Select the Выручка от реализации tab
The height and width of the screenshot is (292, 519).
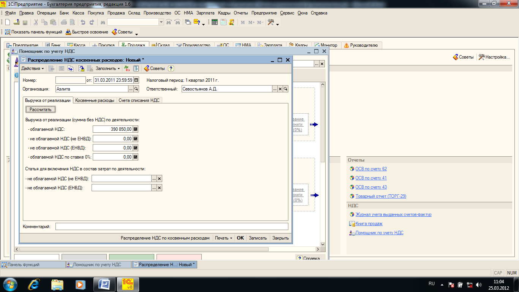(x=48, y=100)
